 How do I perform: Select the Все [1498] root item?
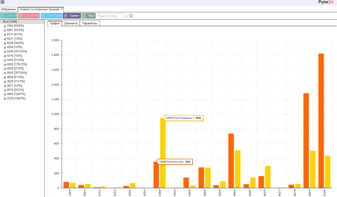10,22
